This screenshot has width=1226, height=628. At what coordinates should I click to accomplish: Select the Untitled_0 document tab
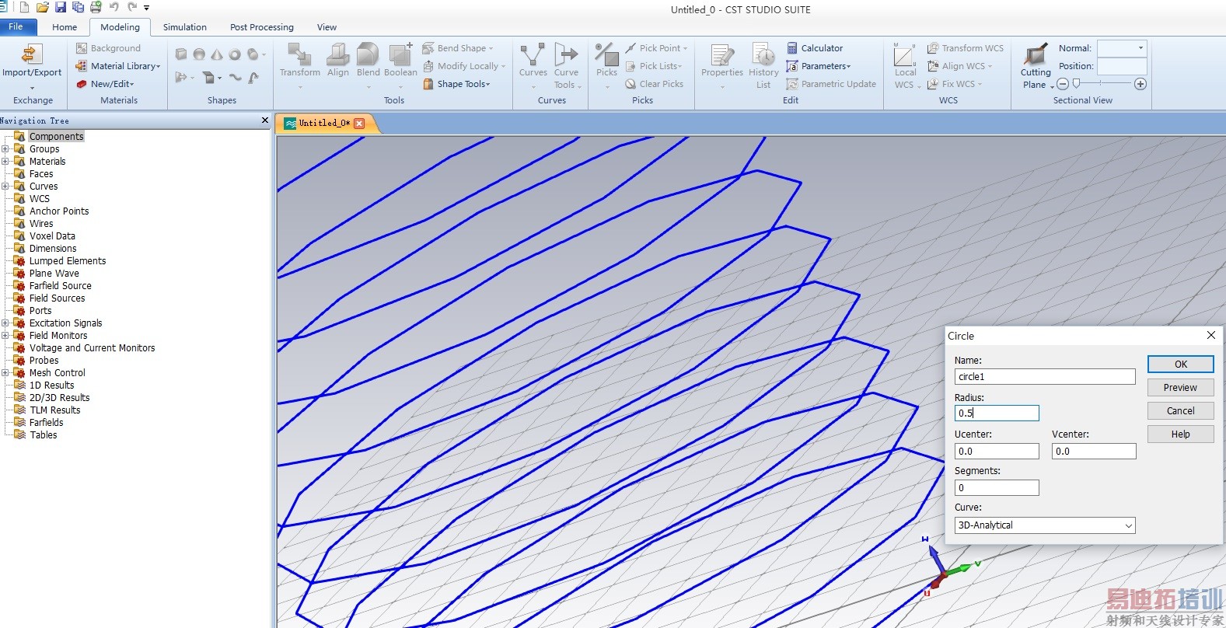tap(324, 123)
